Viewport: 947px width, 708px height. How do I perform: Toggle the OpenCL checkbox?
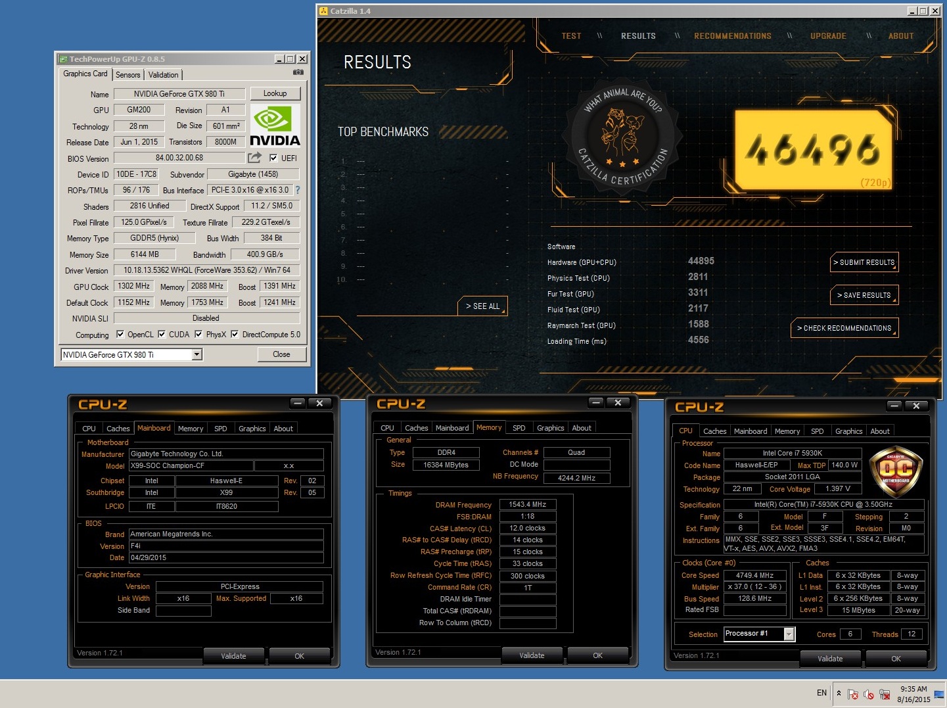point(120,334)
